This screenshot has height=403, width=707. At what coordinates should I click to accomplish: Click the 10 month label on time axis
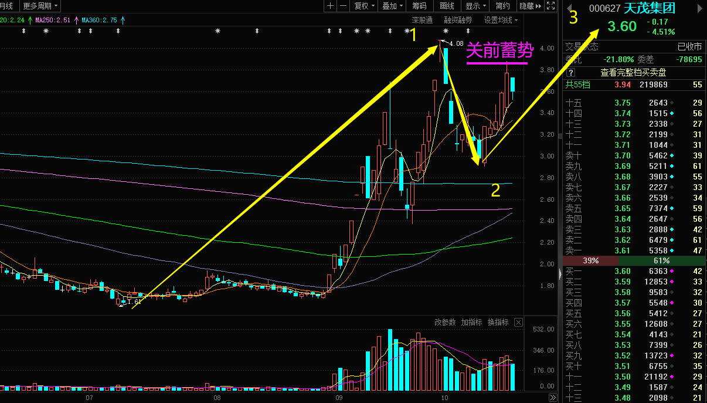point(445,397)
